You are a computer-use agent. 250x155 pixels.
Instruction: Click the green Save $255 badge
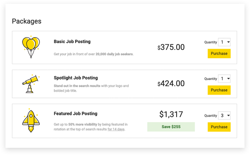171,127
